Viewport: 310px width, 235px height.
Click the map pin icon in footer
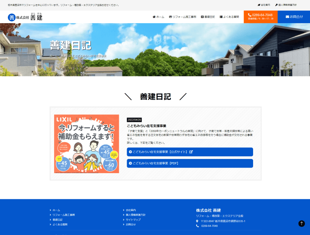(197, 221)
